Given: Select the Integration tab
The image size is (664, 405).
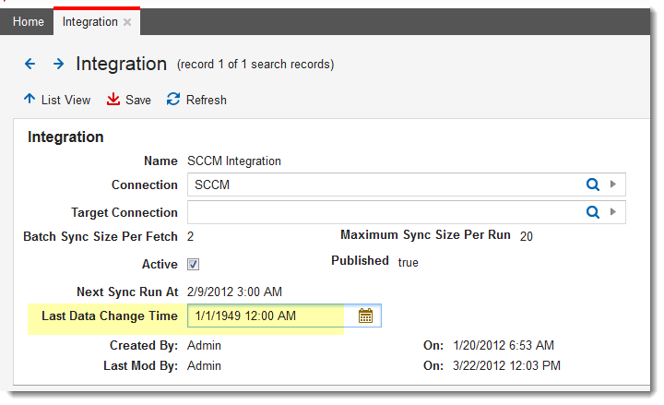Looking at the screenshot, I should 89,21.
